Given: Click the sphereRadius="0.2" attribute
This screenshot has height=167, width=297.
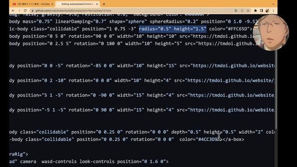Looking at the screenshot, I should pos(174,22).
